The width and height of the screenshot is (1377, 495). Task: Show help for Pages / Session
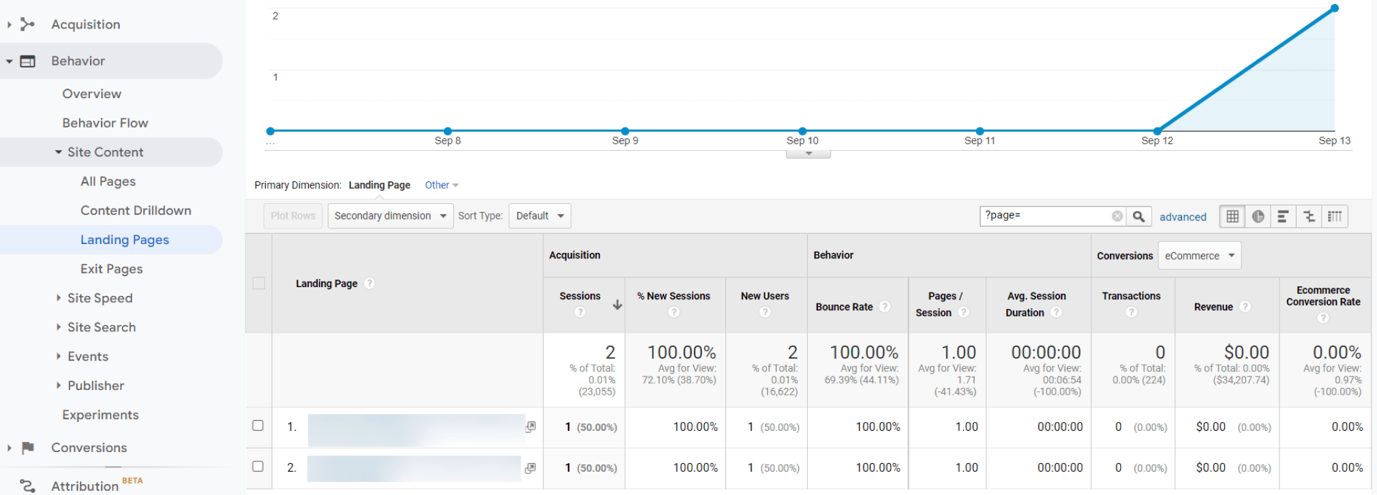coord(963,312)
